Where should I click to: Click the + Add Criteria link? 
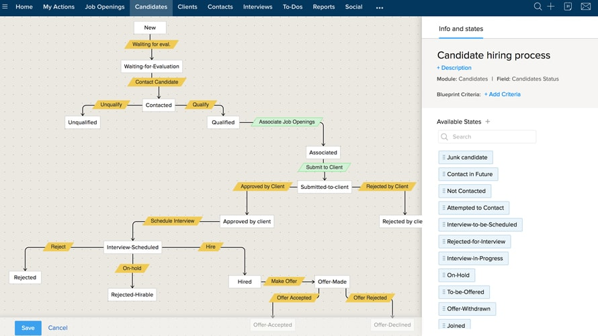click(x=502, y=94)
